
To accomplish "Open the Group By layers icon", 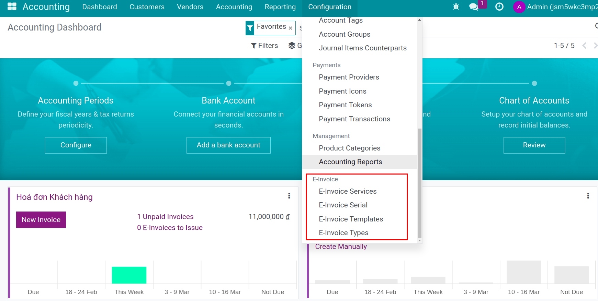I will point(292,46).
